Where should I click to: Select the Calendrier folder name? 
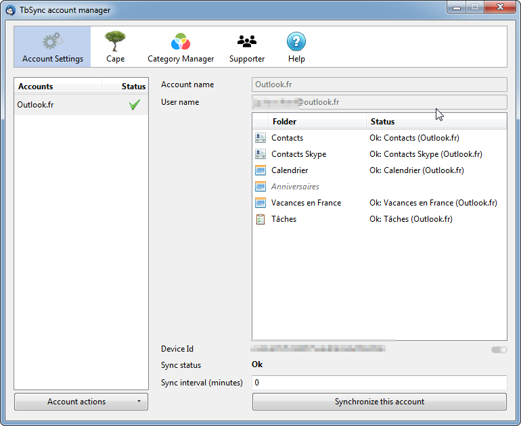(290, 170)
